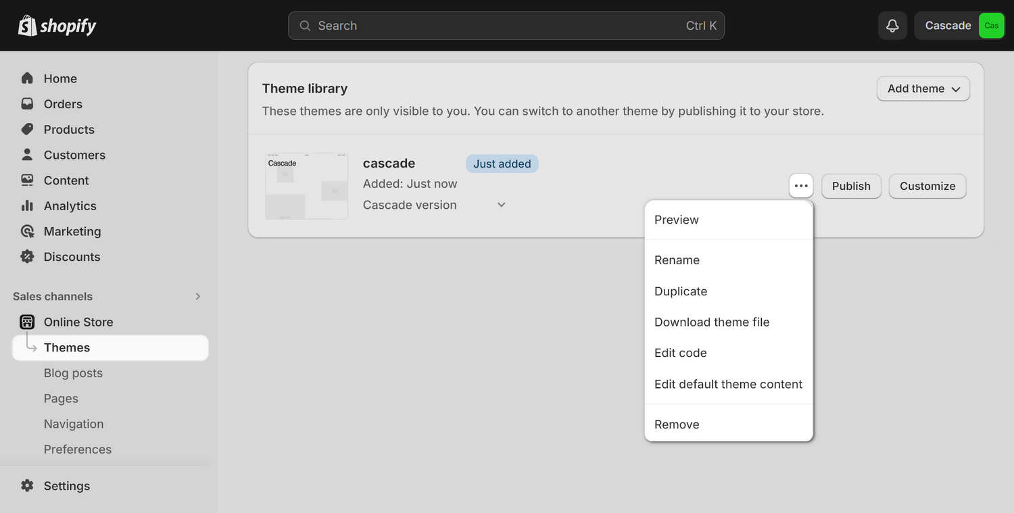This screenshot has width=1014, height=513.
Task: Click the Just added badge
Action: [502, 164]
